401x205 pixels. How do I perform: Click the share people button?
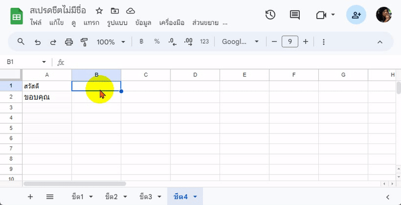356,15
